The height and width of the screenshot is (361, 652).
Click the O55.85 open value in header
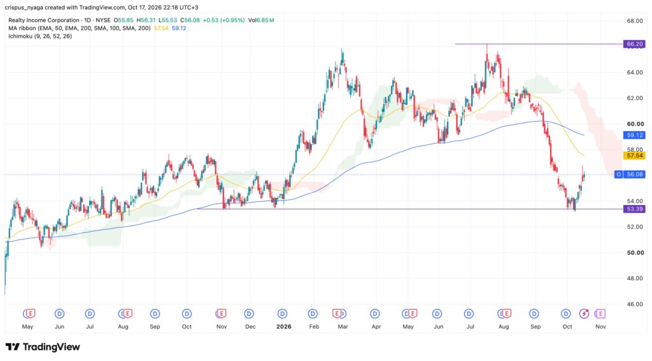coord(124,20)
